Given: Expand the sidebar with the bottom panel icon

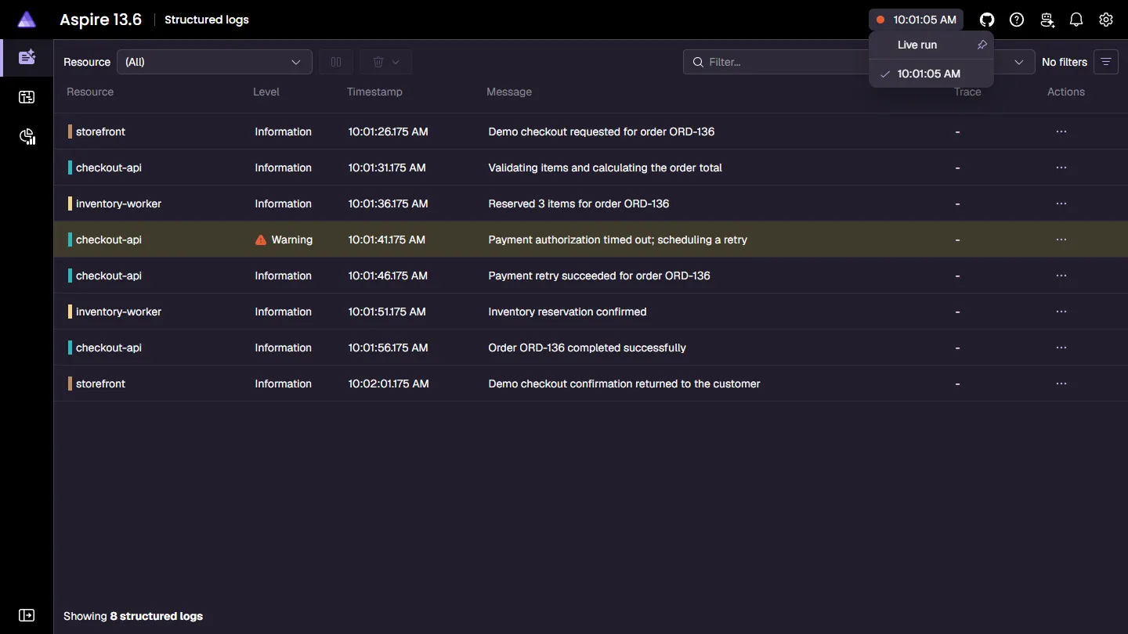Looking at the screenshot, I should (27, 615).
